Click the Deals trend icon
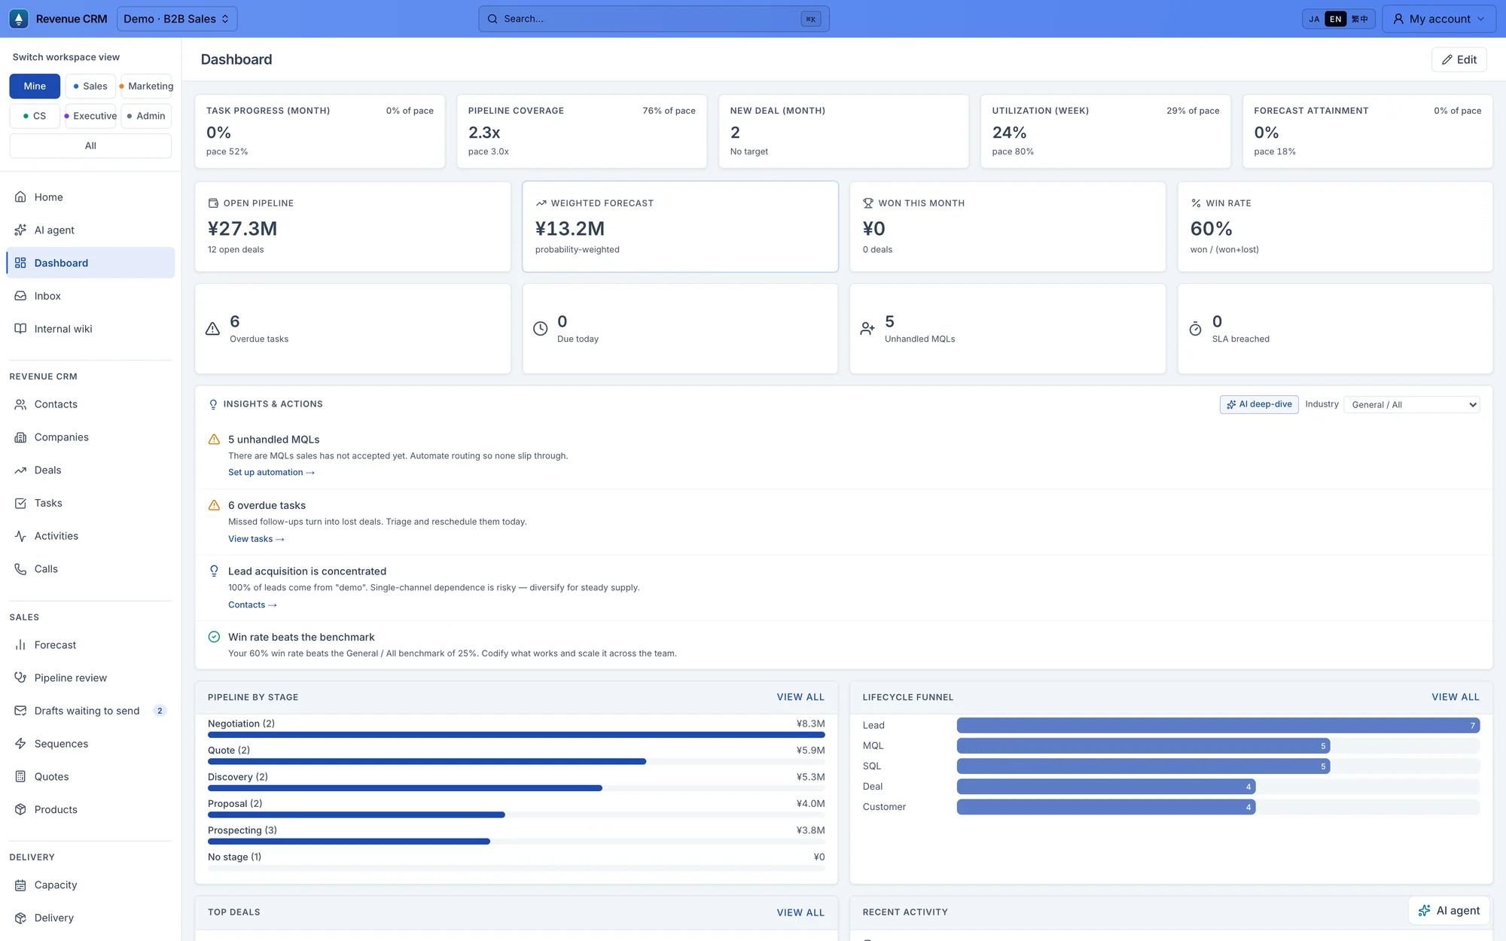Screen dimensions: 1506x941 pyautogui.click(x=20, y=470)
